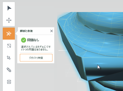Screen dimensions: 123x91
Task: Click the white build-plate grid line
Action: tap(62, 50)
